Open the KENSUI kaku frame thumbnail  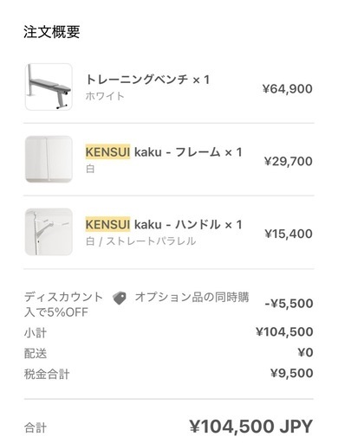(49, 159)
